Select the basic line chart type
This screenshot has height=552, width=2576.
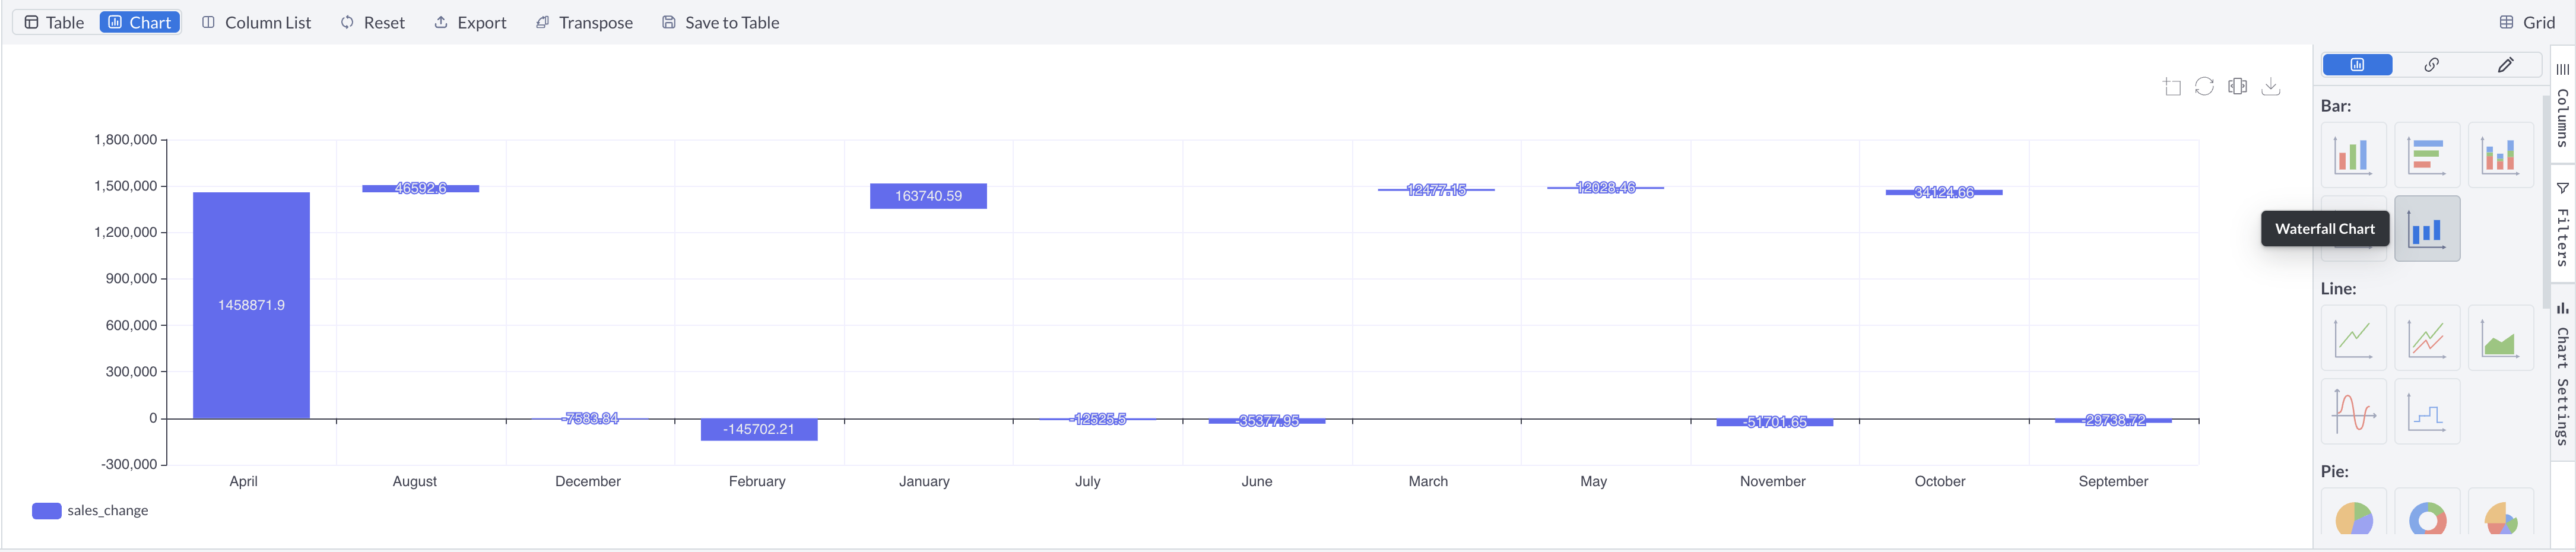click(x=2354, y=338)
